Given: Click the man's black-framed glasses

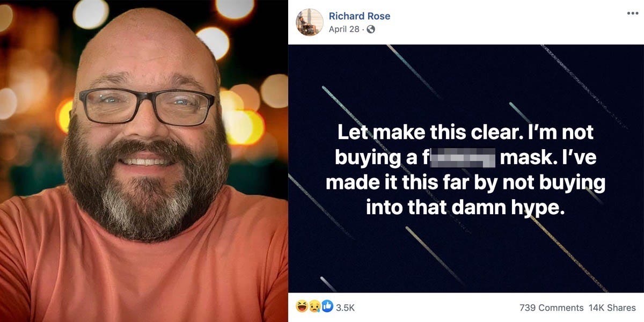Looking at the screenshot, I should (x=147, y=107).
